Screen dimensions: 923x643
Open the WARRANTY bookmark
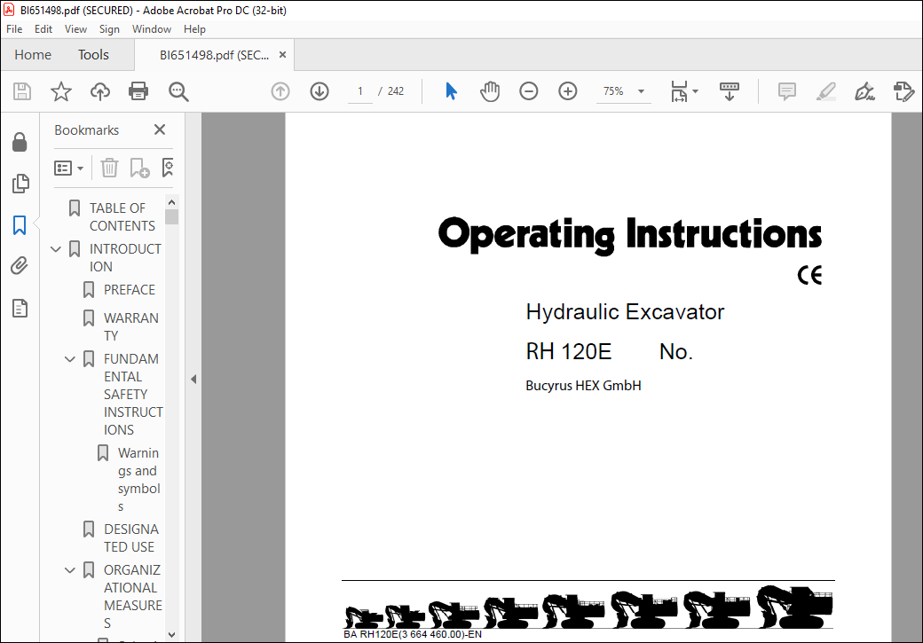click(x=130, y=327)
